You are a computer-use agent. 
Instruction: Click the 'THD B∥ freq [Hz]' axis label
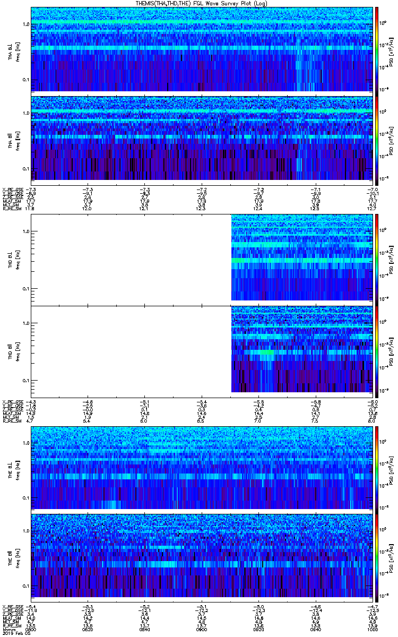coord(13,351)
